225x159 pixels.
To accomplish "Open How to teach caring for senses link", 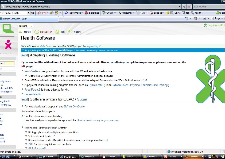I will coord(98,120).
